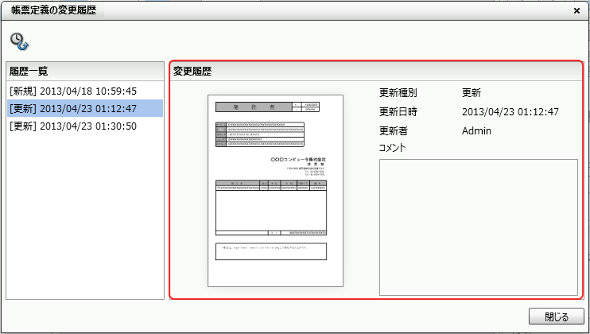Click the コメント label
Viewport: 590px width, 334px height.
(x=393, y=147)
